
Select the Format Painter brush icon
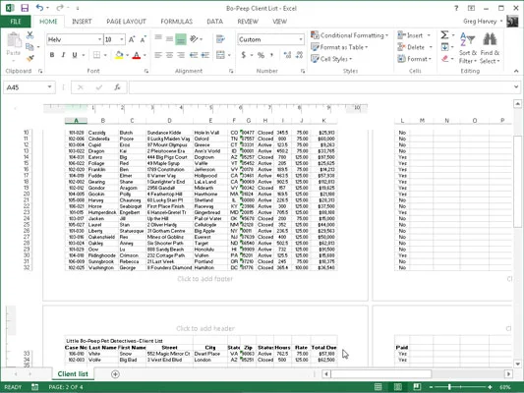[x=30, y=59]
